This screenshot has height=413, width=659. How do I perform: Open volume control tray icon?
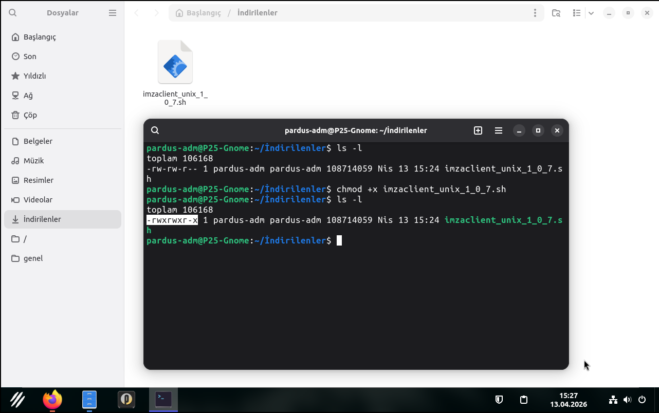pyautogui.click(x=627, y=400)
